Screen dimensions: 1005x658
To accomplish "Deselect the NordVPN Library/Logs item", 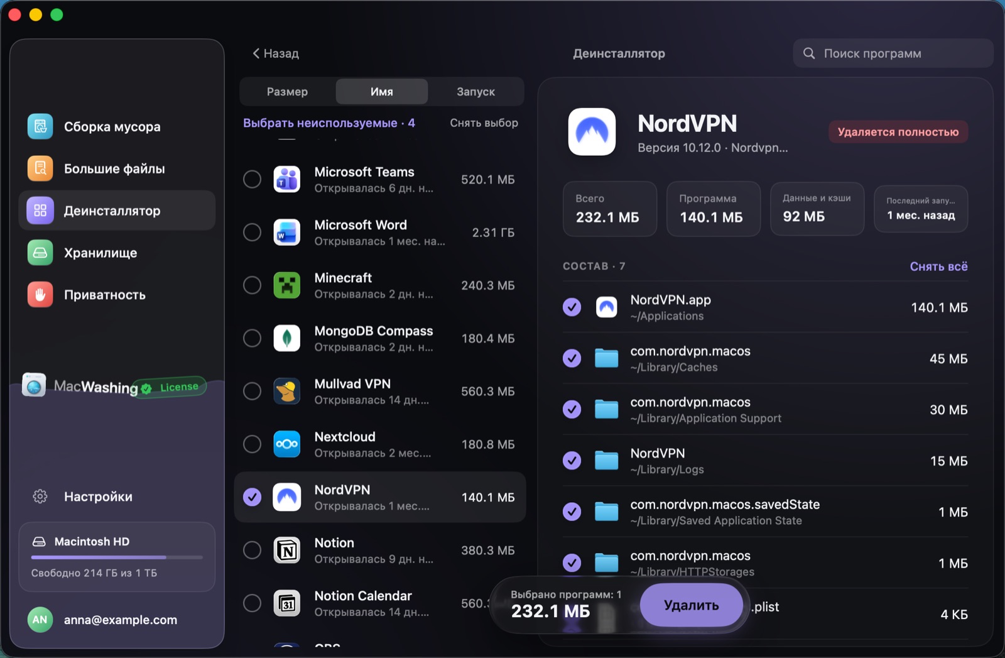I will pyautogui.click(x=572, y=461).
